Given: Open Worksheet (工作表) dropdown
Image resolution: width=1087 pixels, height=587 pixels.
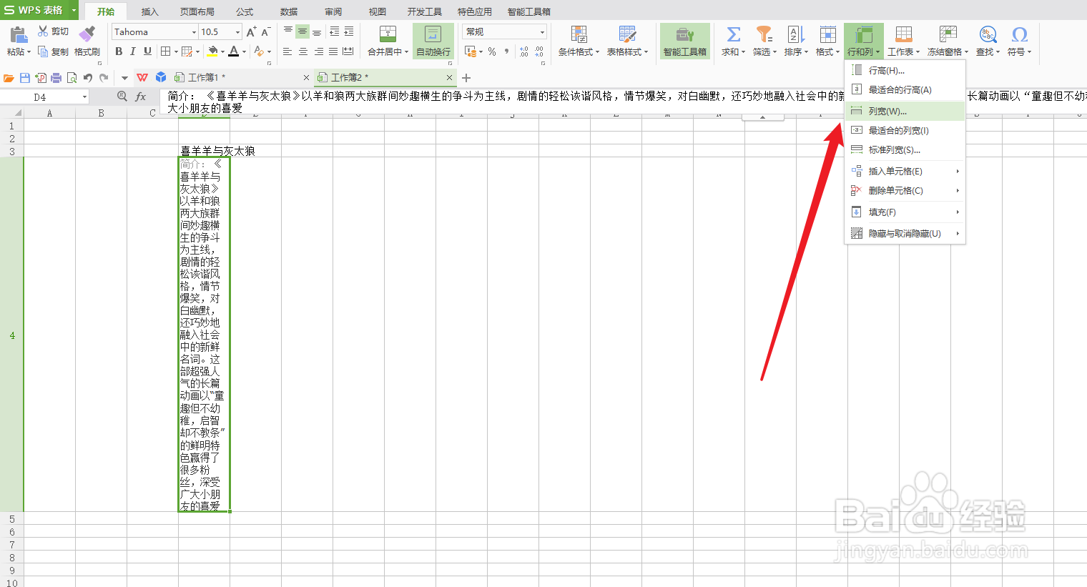Looking at the screenshot, I should click(x=904, y=41).
